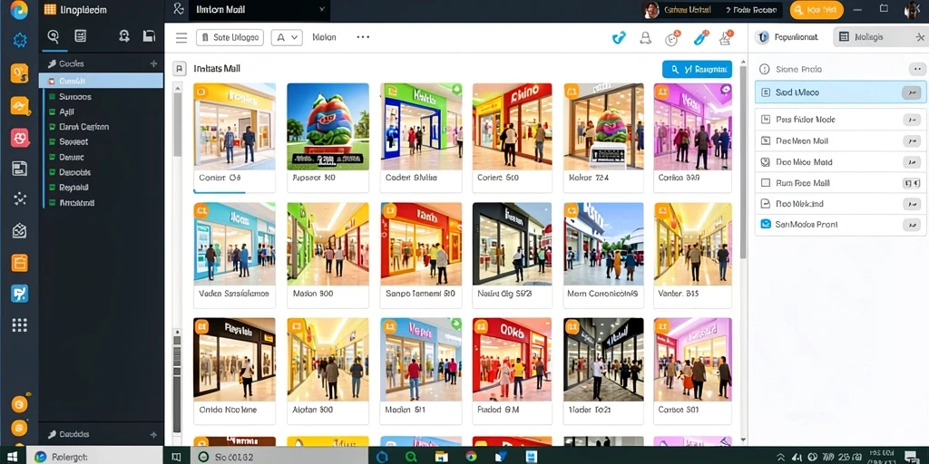Viewport: 929px width, 464px height.
Task: Open the newspaper icon in left rail
Action: pyautogui.click(x=20, y=168)
